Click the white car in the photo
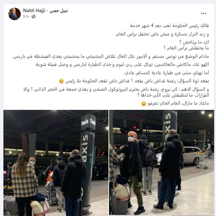The width and height of the screenshot is (216, 216). 179,156
